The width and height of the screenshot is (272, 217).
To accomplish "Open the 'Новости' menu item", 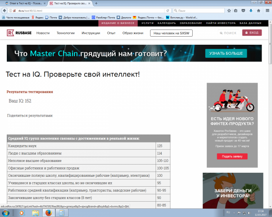I will pyautogui.click(x=43, y=33).
